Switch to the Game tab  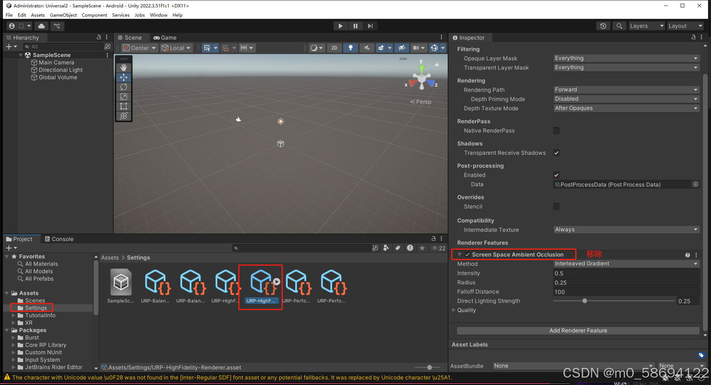pyautogui.click(x=165, y=37)
